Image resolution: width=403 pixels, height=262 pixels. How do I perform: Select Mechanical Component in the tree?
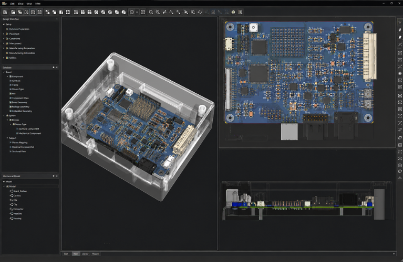pos(30,133)
